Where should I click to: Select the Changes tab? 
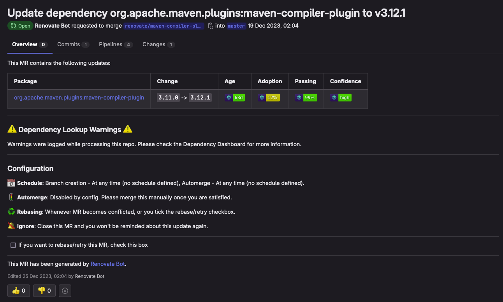pos(158,45)
